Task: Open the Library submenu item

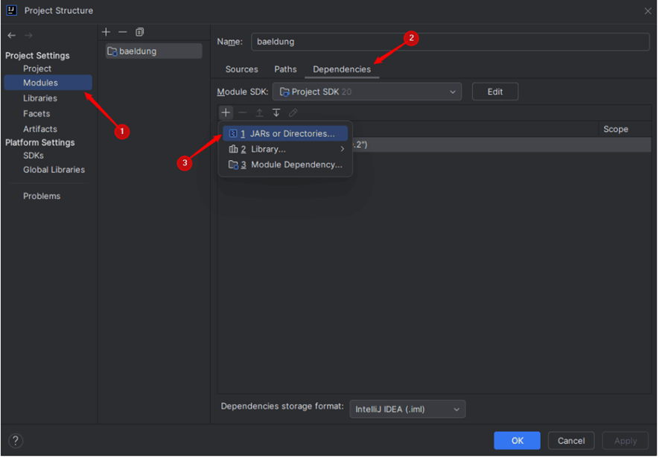Action: [x=285, y=150]
